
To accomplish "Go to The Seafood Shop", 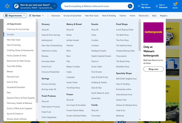I will [x=124, y=46].
